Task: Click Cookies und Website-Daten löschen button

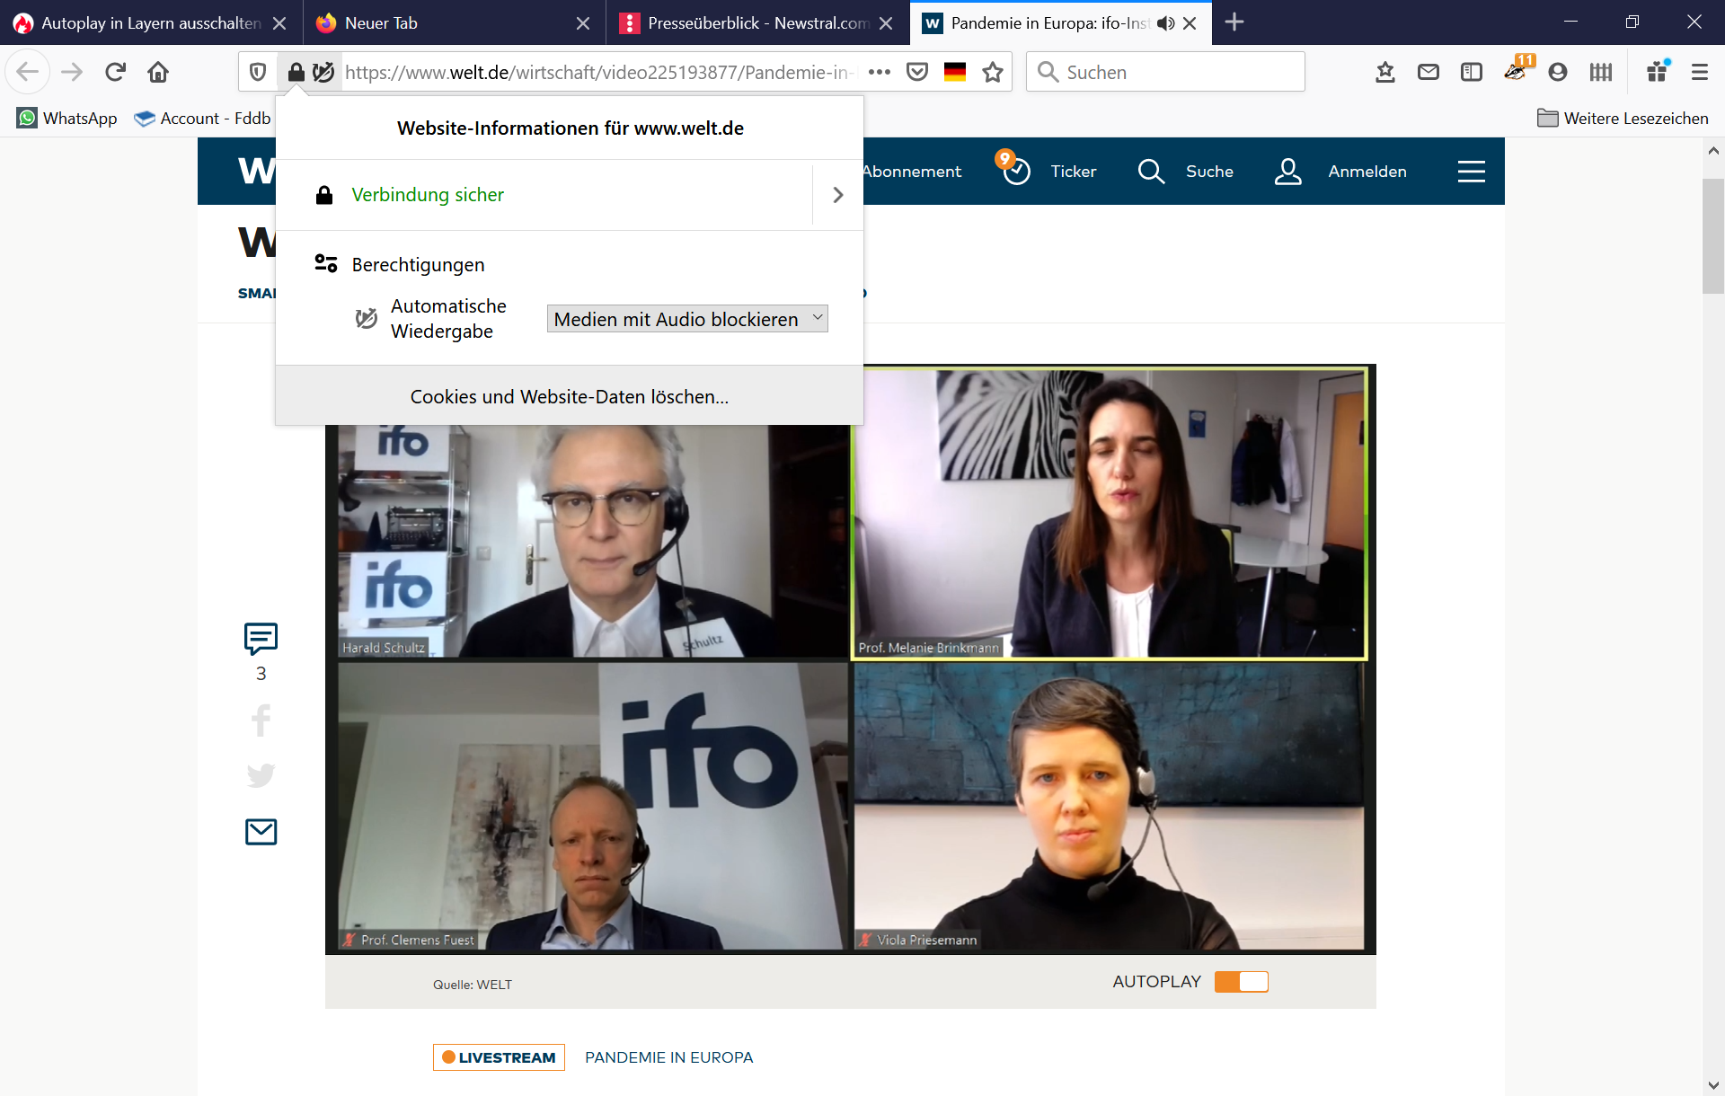Action: [569, 396]
